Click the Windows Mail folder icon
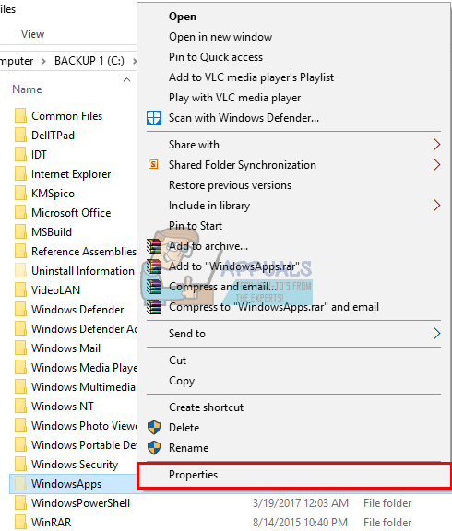This screenshot has height=531, width=452. [x=20, y=348]
